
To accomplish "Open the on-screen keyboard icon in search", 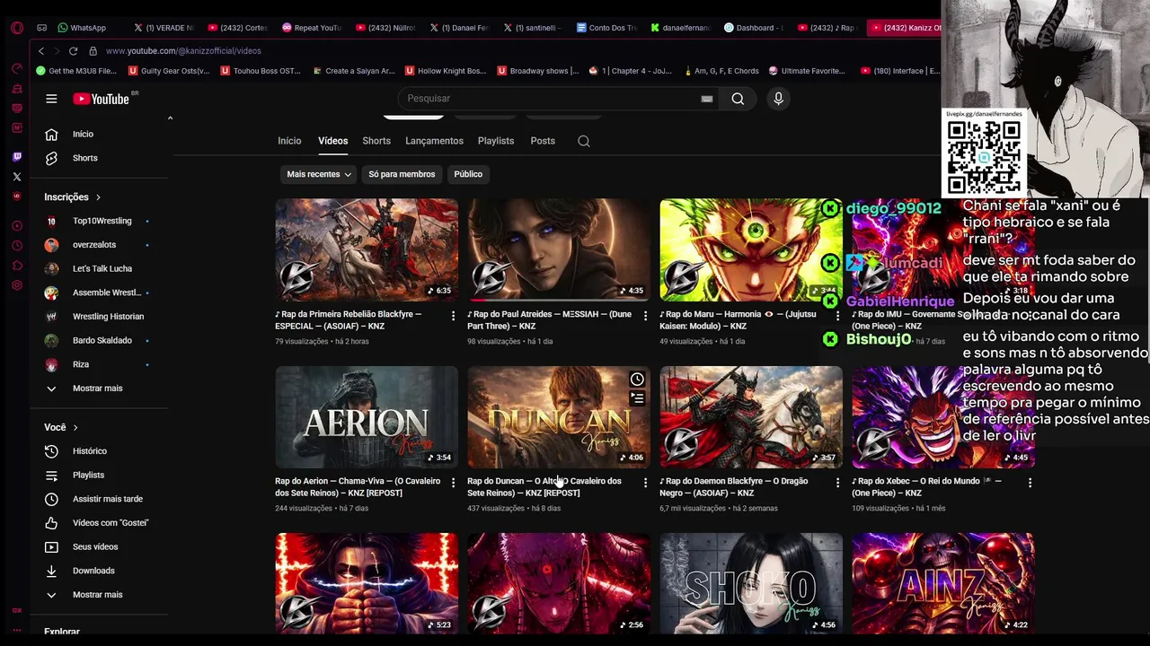I will [707, 99].
